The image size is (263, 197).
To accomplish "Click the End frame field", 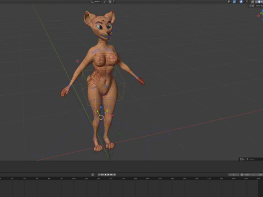I will coord(260,175).
